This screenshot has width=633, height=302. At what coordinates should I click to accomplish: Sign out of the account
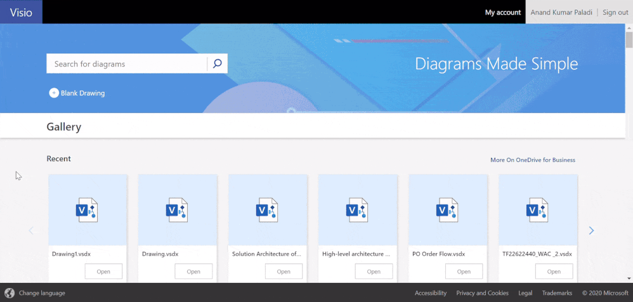coord(615,12)
